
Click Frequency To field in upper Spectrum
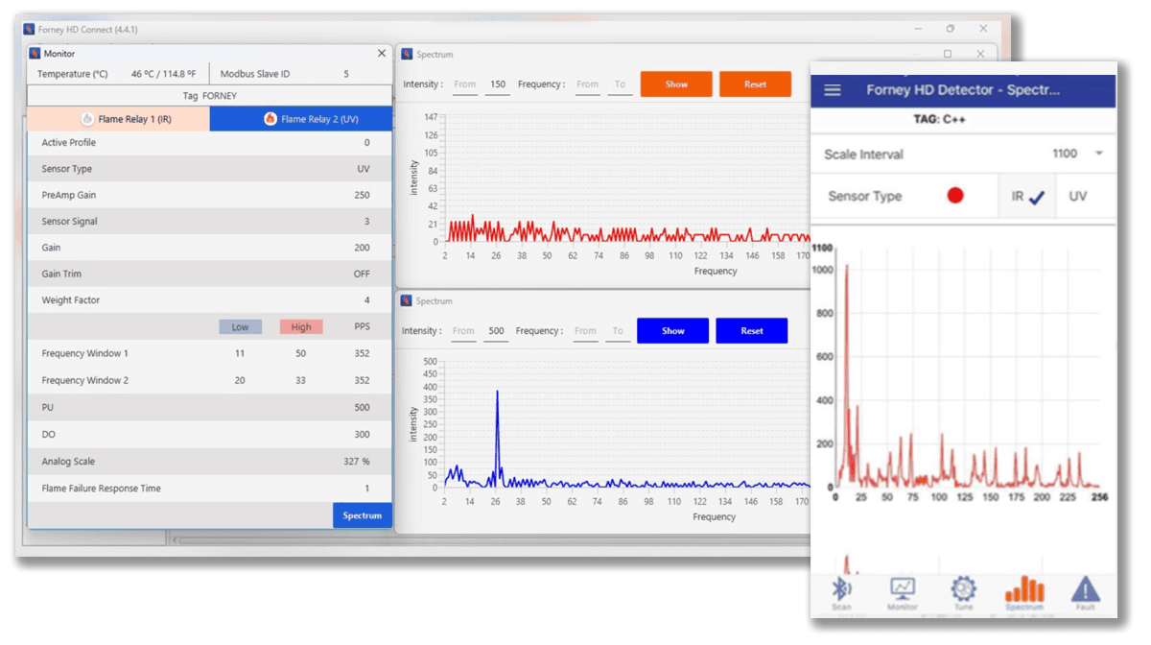621,85
